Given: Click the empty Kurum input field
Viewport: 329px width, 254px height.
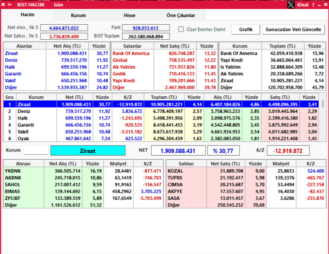Looking at the screenshot, I should pos(36,150).
